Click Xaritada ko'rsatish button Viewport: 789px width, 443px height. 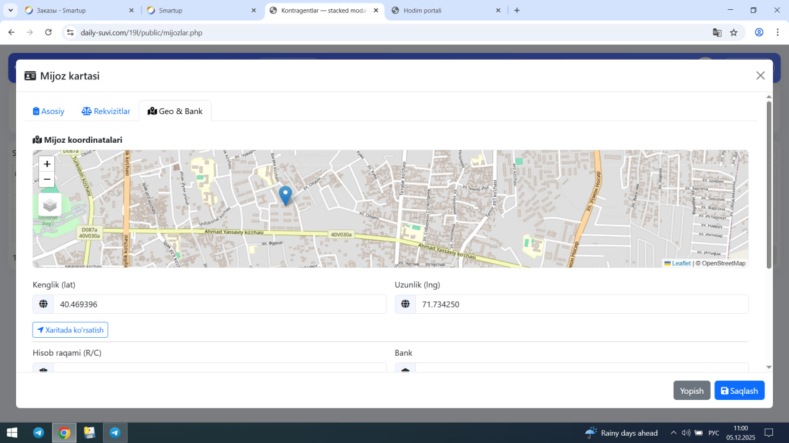tap(70, 330)
